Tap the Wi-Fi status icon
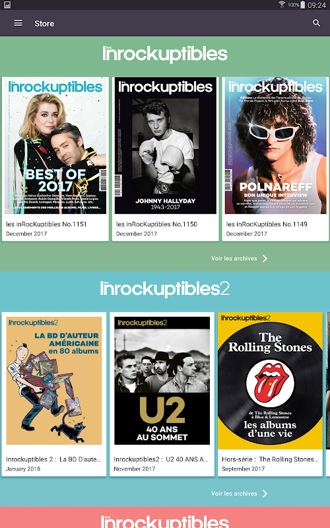The image size is (330, 528). pyautogui.click(x=282, y=5)
